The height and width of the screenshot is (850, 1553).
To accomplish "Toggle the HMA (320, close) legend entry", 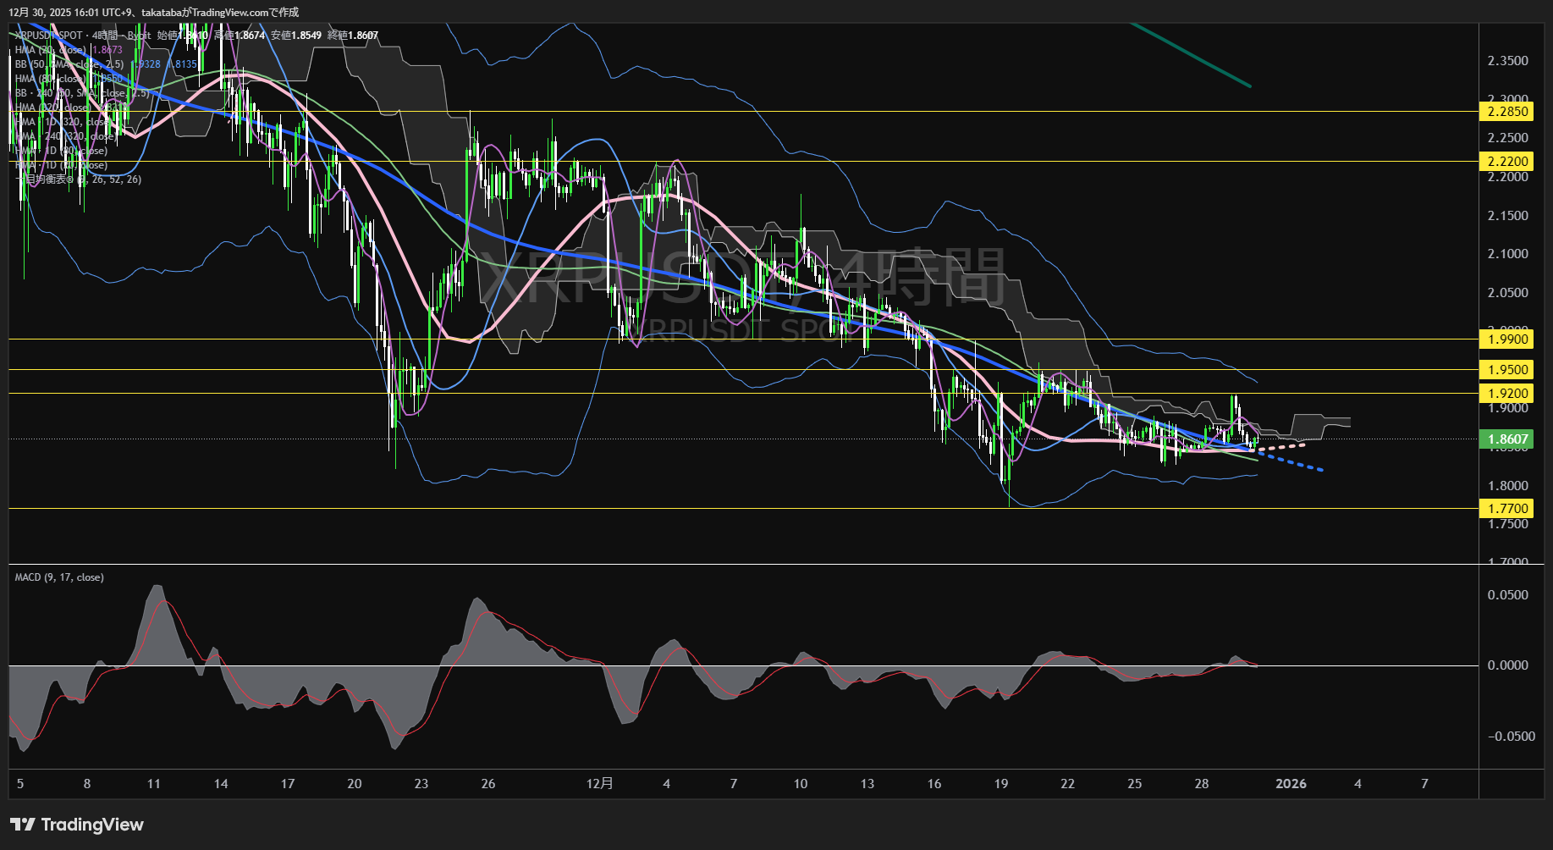I will [x=52, y=108].
